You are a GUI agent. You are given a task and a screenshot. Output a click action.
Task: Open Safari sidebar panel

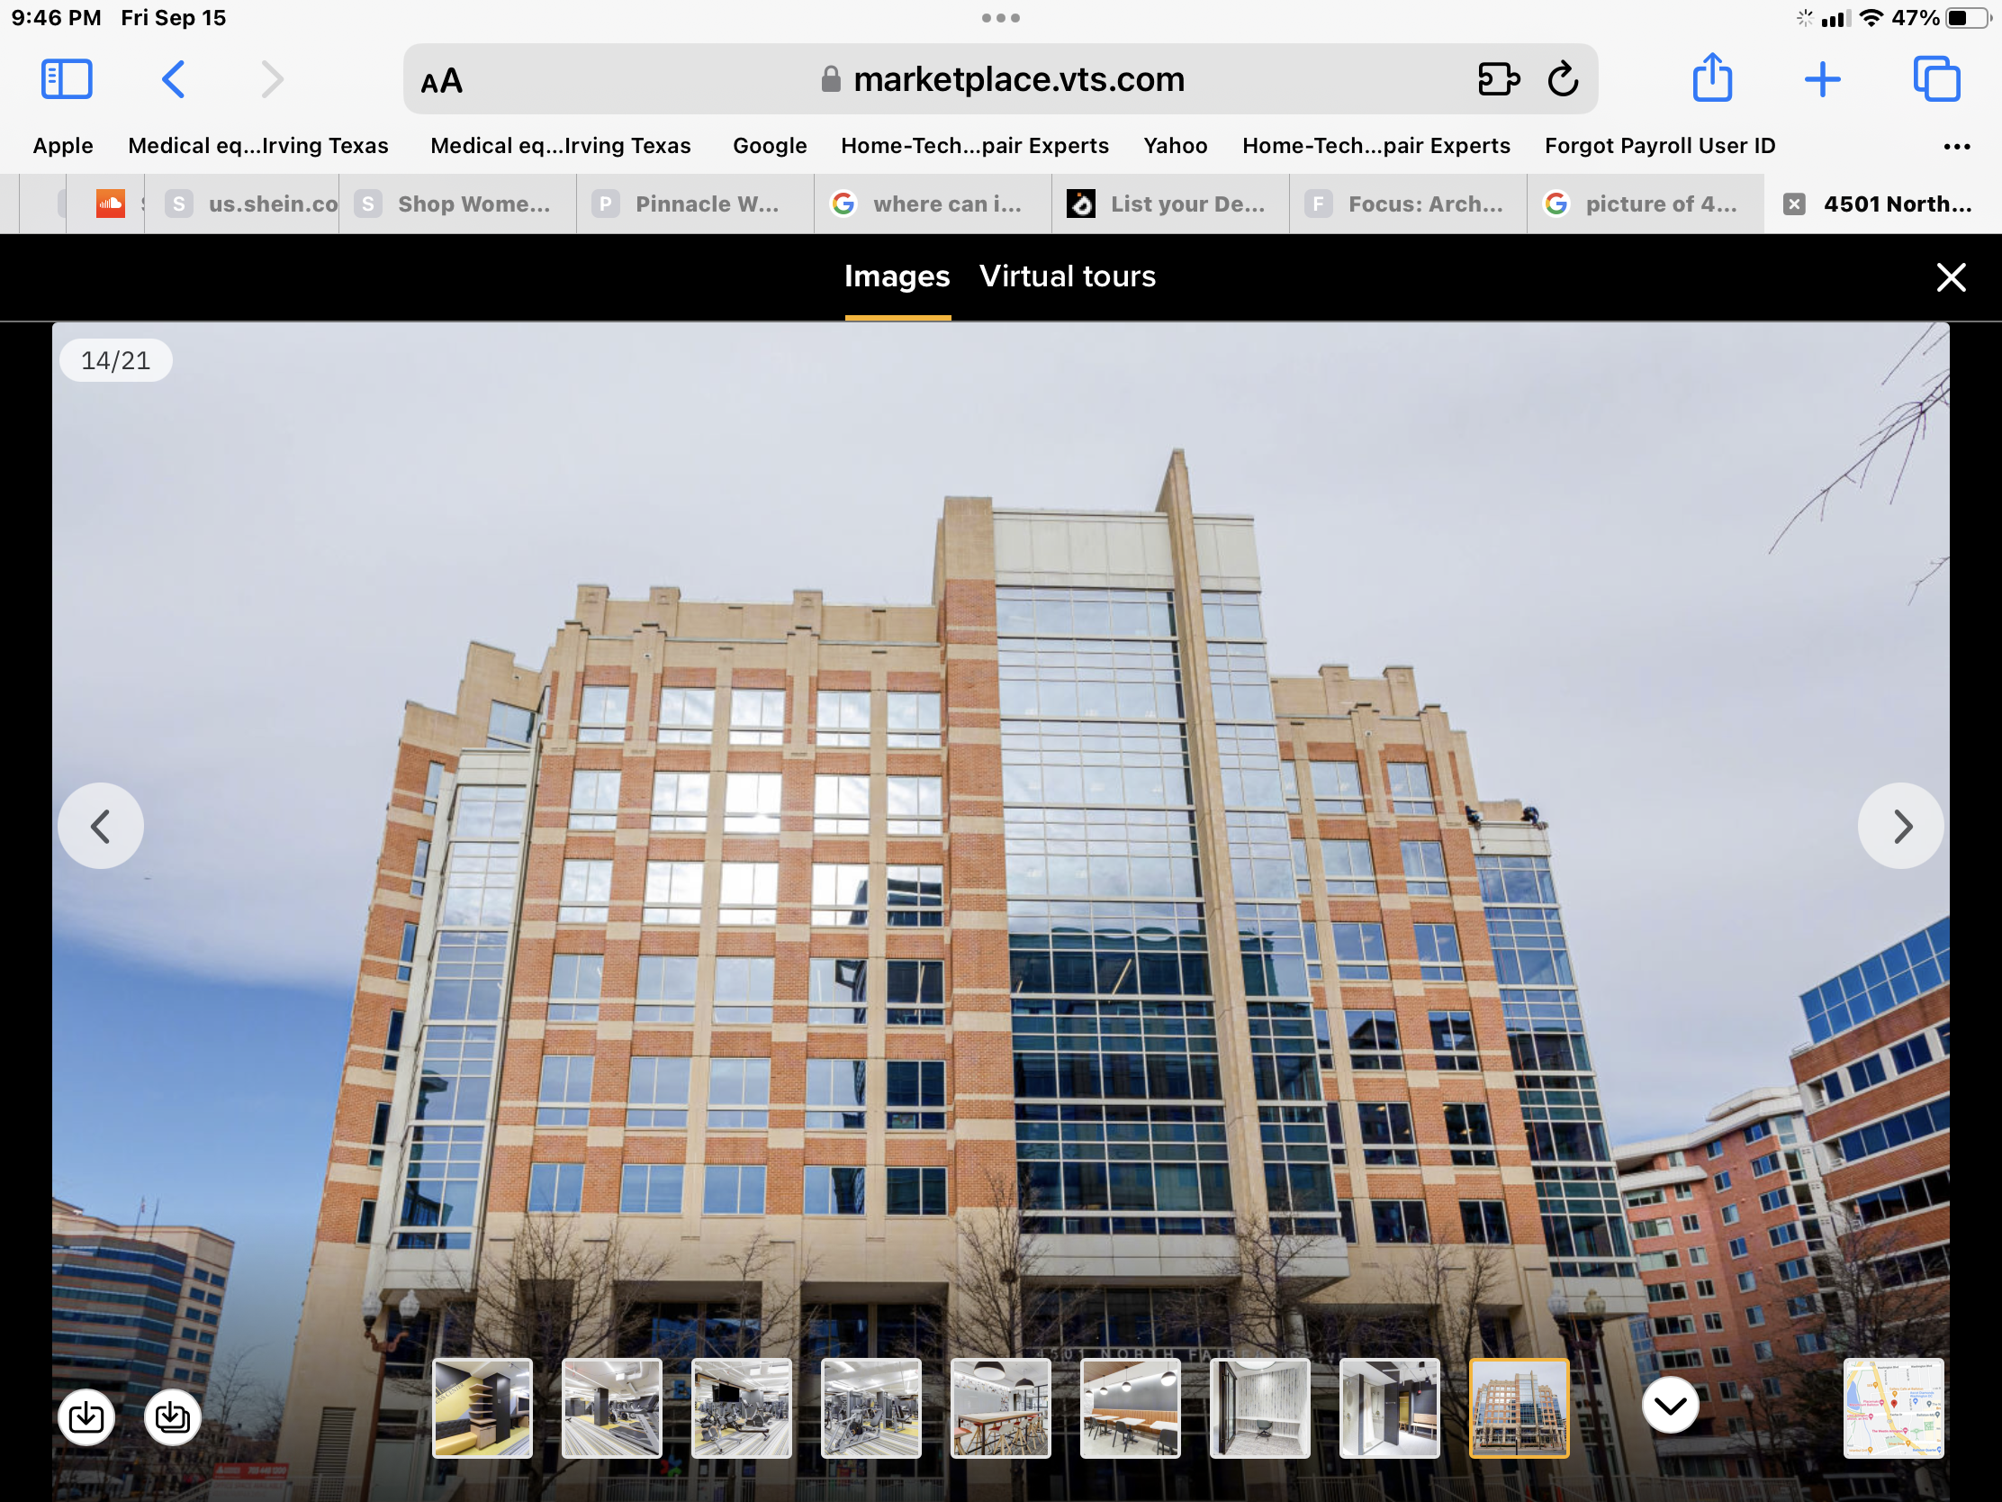click(66, 79)
